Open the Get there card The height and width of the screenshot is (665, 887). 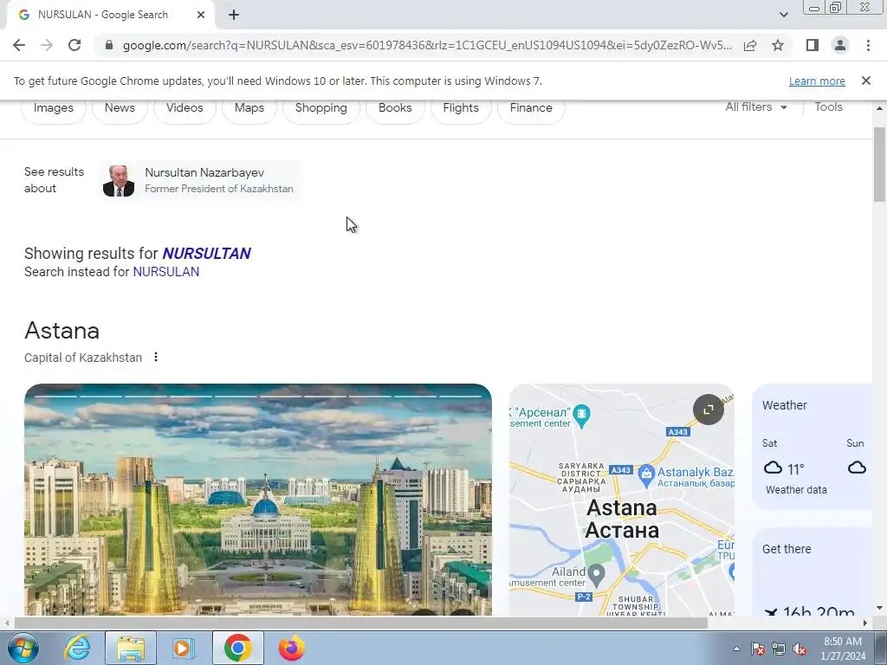click(x=813, y=571)
